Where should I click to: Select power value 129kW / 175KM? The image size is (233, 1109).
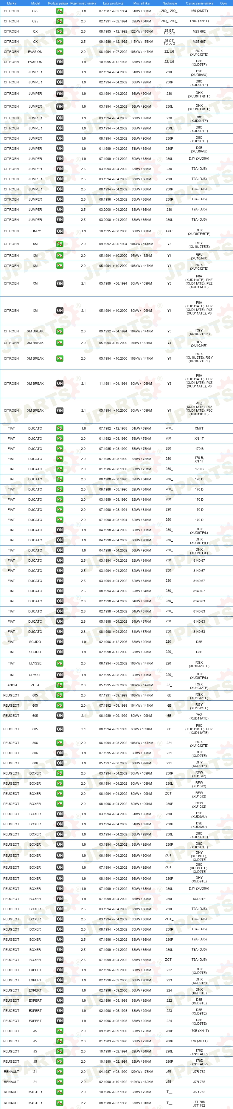coord(142,1072)
